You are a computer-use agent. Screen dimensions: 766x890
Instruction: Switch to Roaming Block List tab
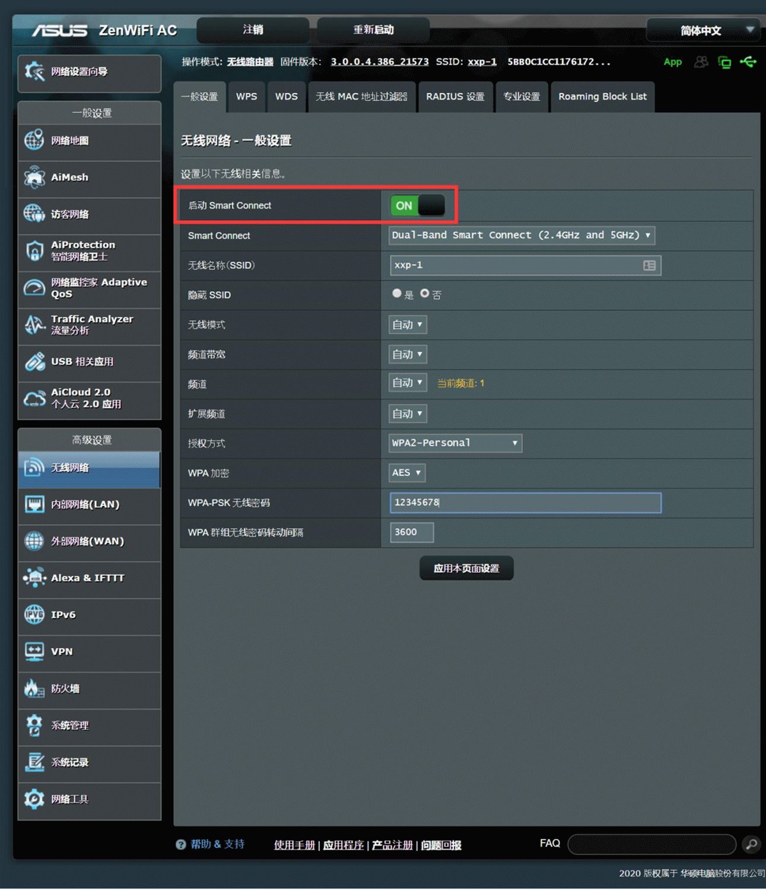(x=602, y=97)
